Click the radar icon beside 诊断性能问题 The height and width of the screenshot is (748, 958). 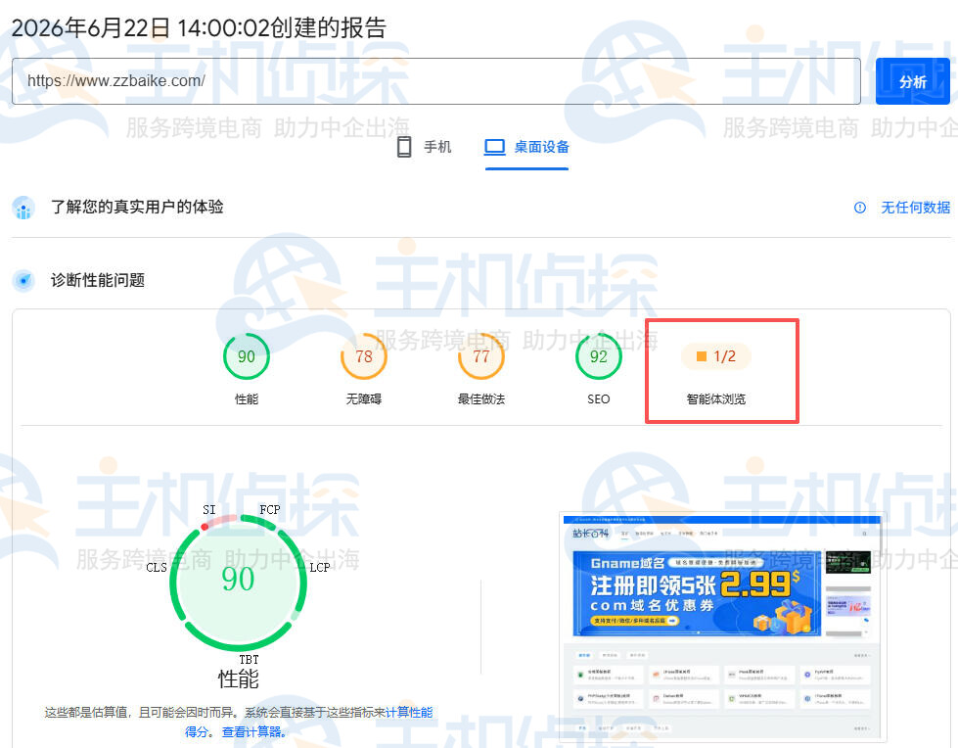(x=23, y=280)
